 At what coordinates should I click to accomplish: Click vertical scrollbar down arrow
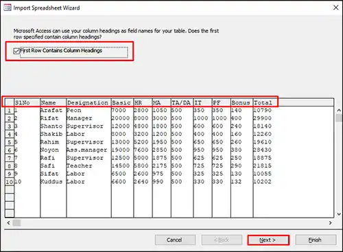point(339,214)
